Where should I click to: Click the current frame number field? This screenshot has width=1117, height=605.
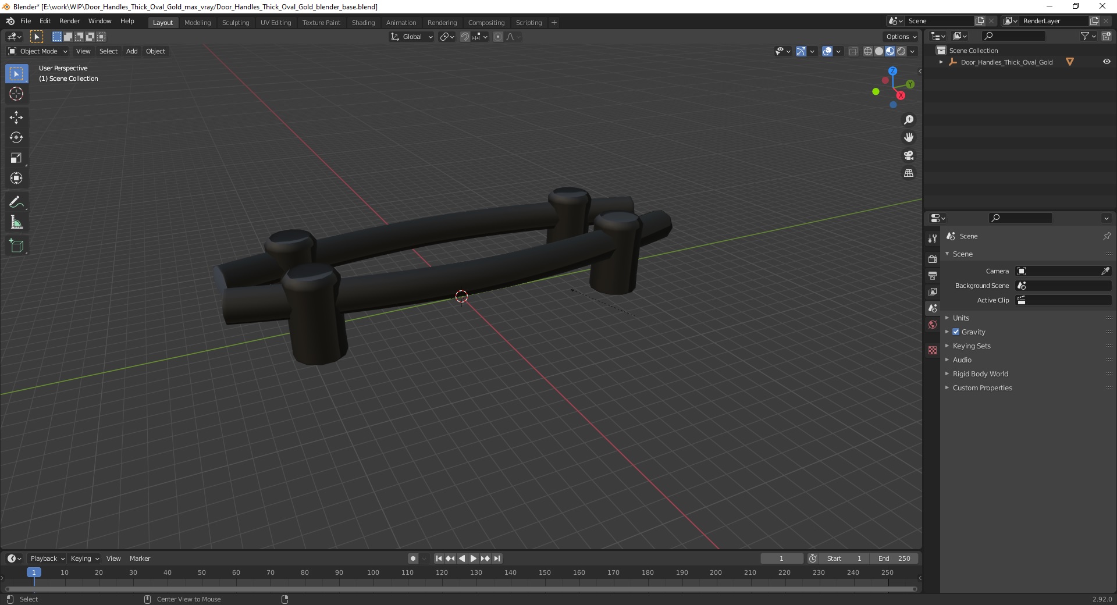[782, 558]
